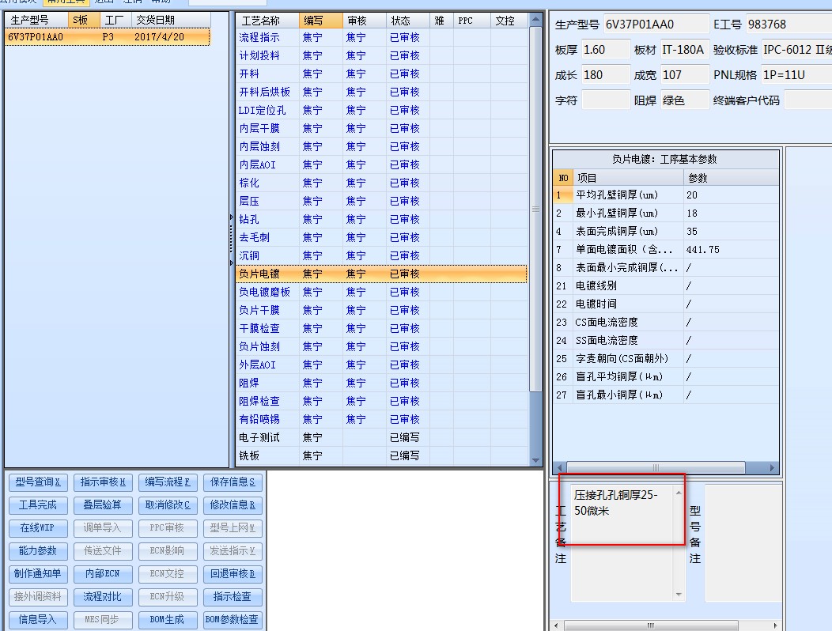Select the 负片电镀 process row

pos(382,274)
